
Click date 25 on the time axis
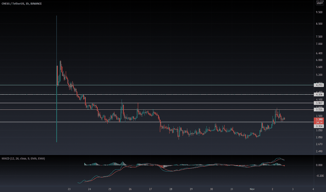pos(110,189)
